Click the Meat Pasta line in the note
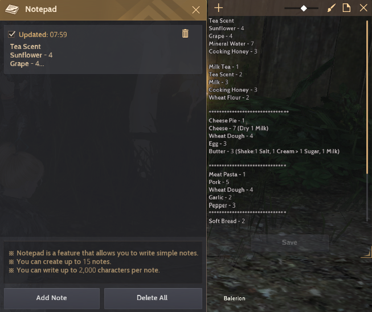The image size is (372, 312). pos(227,174)
